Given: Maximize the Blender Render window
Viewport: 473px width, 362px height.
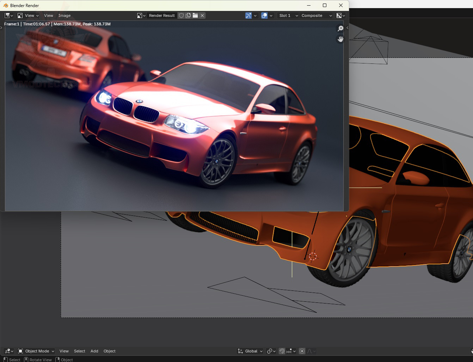Looking at the screenshot, I should coord(325,5).
